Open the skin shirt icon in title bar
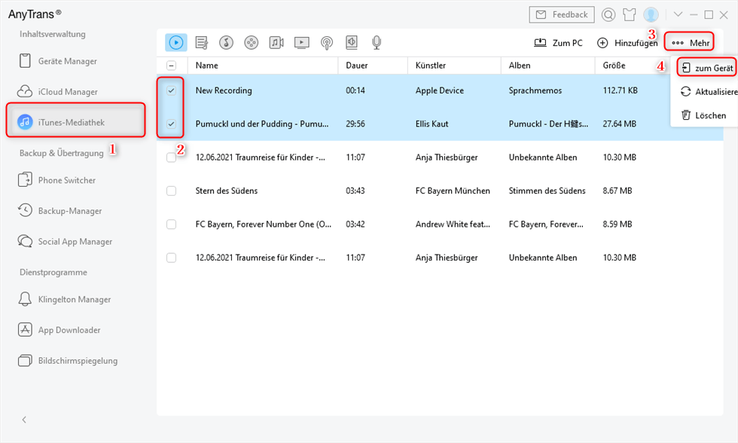 click(x=630, y=15)
